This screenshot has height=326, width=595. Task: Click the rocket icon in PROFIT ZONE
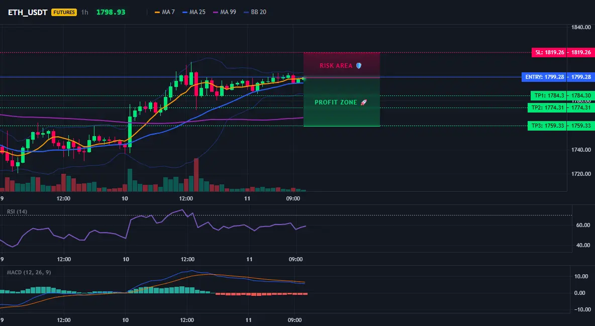coord(363,102)
